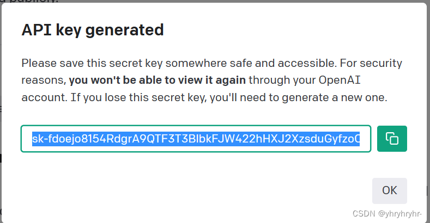Click the 'API key generated' heading
The height and width of the screenshot is (223, 430).
tap(93, 30)
